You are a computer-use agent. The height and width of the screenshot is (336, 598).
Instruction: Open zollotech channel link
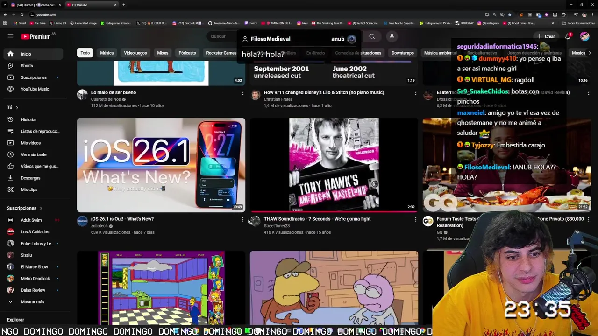(x=99, y=226)
